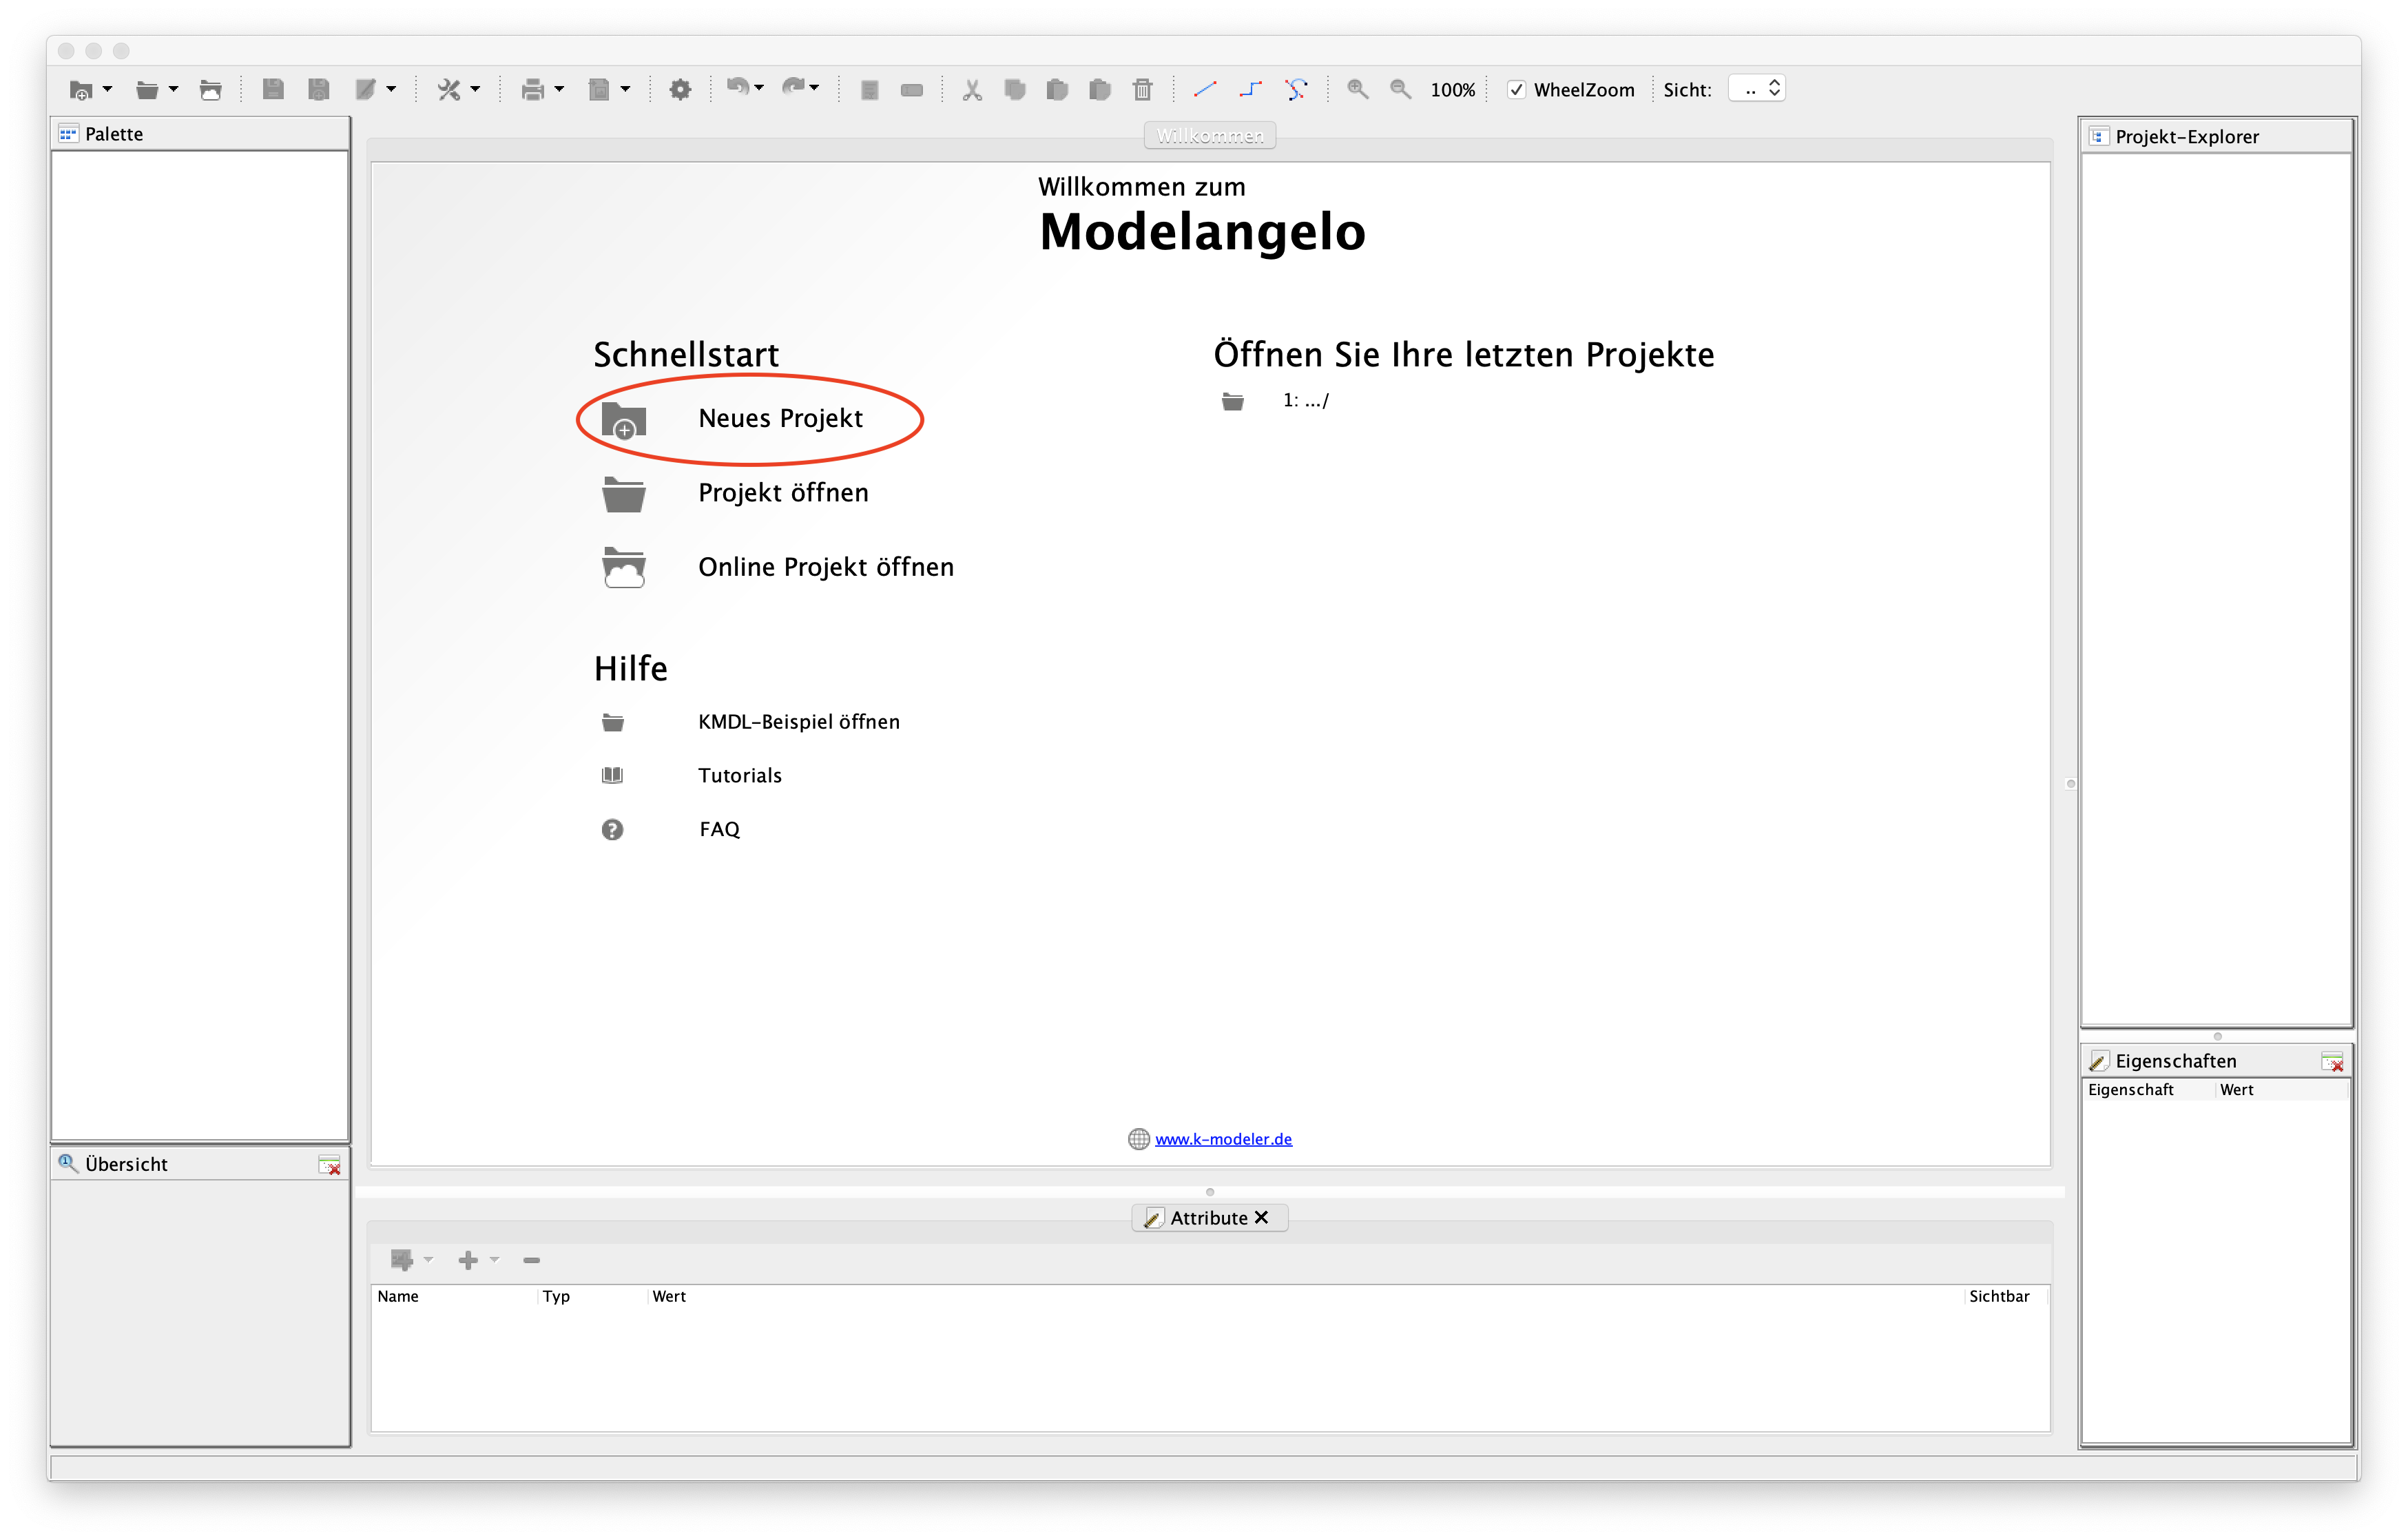
Task: Click the online project cloud folder toolbar icon
Action: pyautogui.click(x=210, y=90)
